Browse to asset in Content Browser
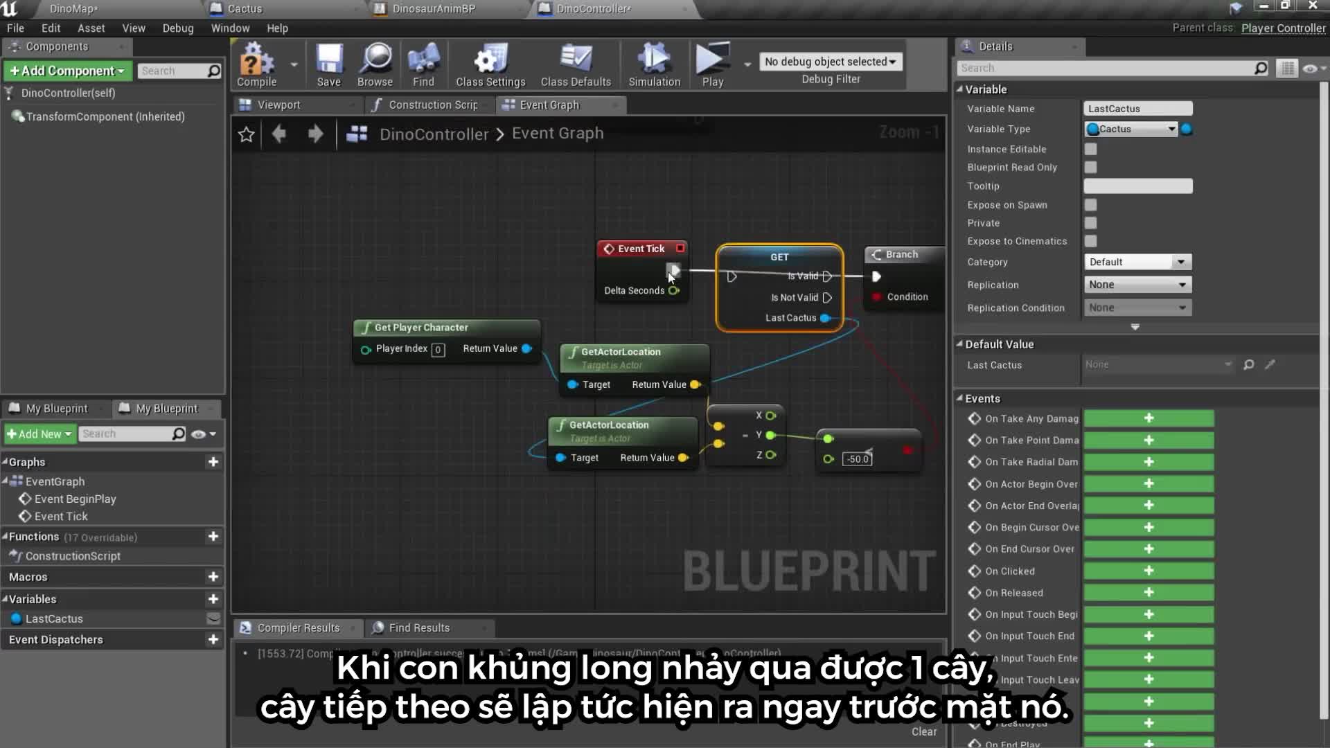The image size is (1330, 748). click(x=375, y=64)
